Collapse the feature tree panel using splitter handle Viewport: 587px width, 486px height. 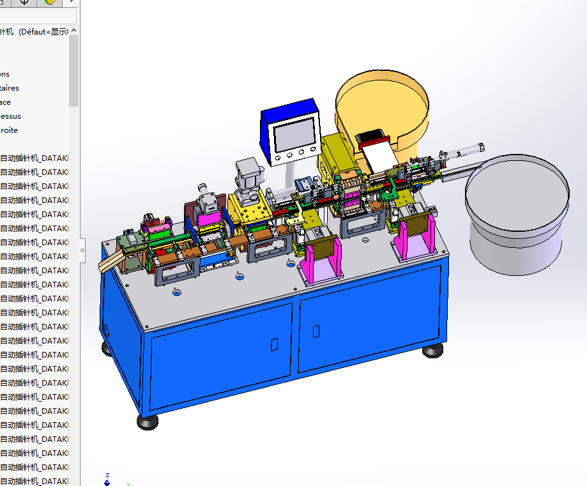tap(82, 250)
